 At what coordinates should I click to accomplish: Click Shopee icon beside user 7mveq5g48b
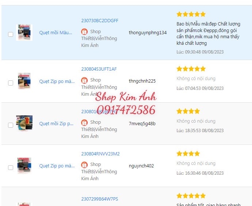(x=84, y=123)
